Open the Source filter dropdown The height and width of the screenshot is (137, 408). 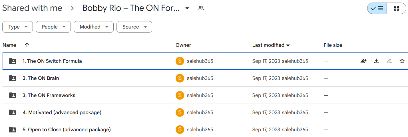pos(134,27)
